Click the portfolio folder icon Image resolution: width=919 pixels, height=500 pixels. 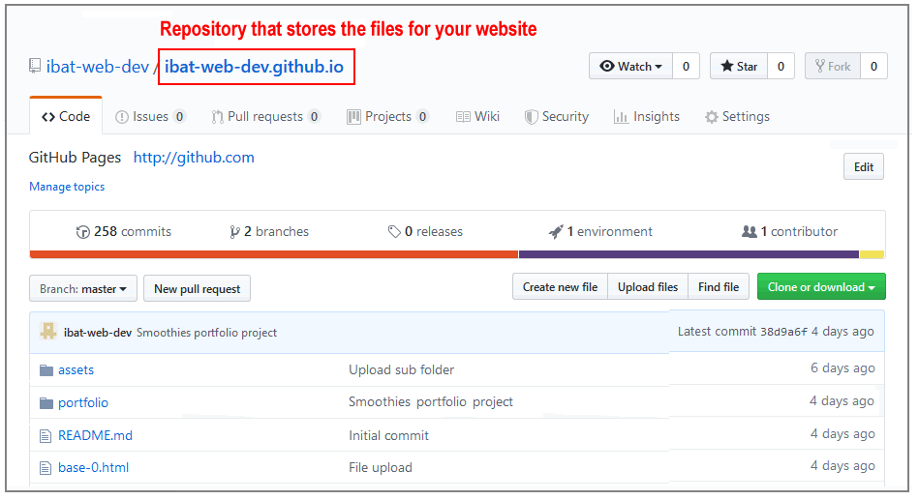(x=46, y=403)
